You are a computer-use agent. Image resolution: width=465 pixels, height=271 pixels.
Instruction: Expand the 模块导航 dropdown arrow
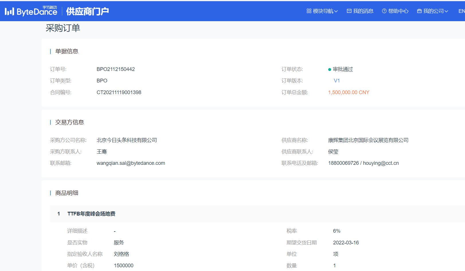pyautogui.click(x=336, y=11)
